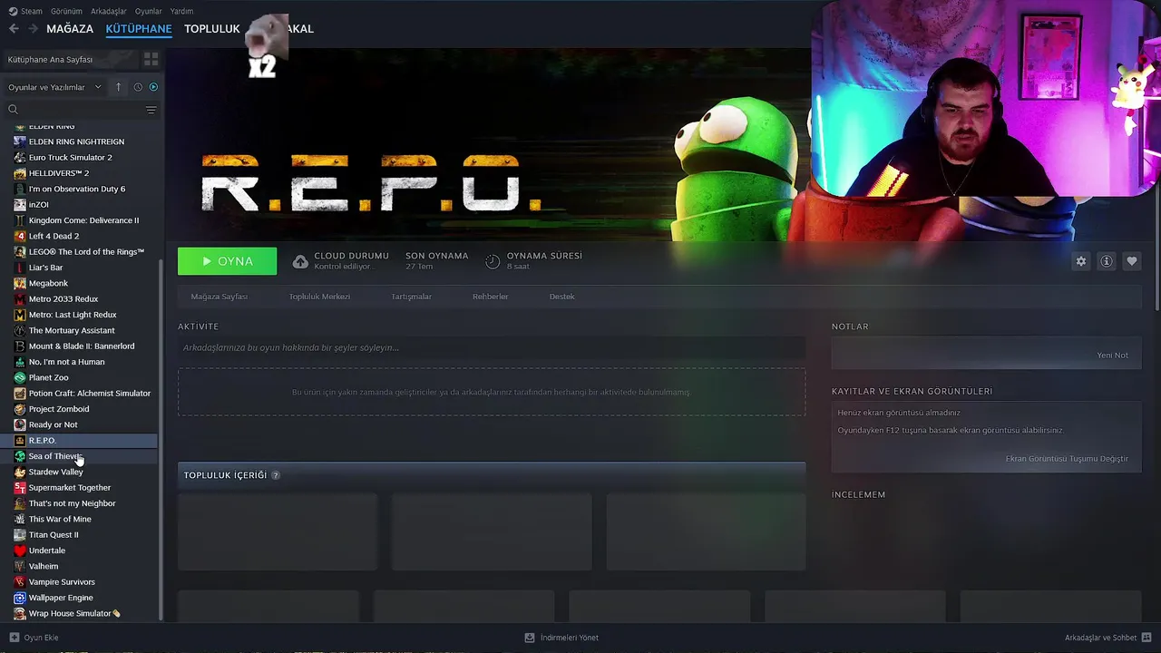Image resolution: width=1161 pixels, height=653 pixels.
Task: Select the Wallpaper Engine icon
Action: [x=20, y=598]
